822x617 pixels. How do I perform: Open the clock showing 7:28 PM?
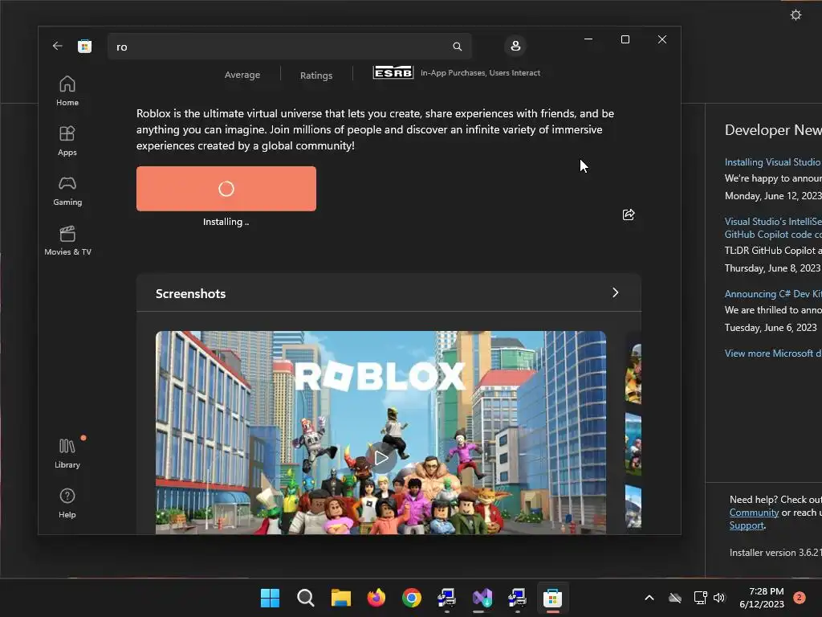(x=762, y=598)
